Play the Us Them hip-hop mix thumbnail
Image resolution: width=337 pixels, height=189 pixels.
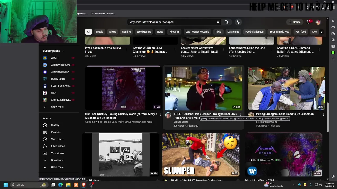(121, 155)
